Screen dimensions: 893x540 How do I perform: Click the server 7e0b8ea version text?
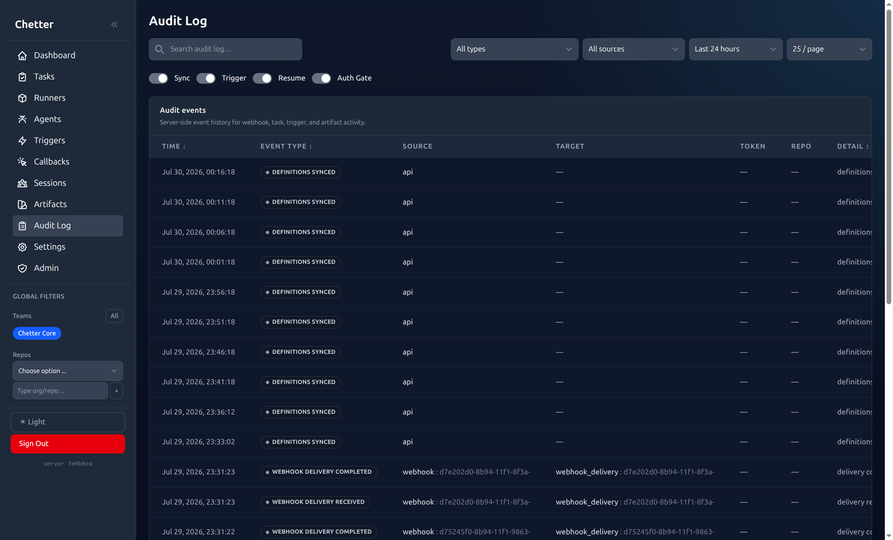(68, 463)
